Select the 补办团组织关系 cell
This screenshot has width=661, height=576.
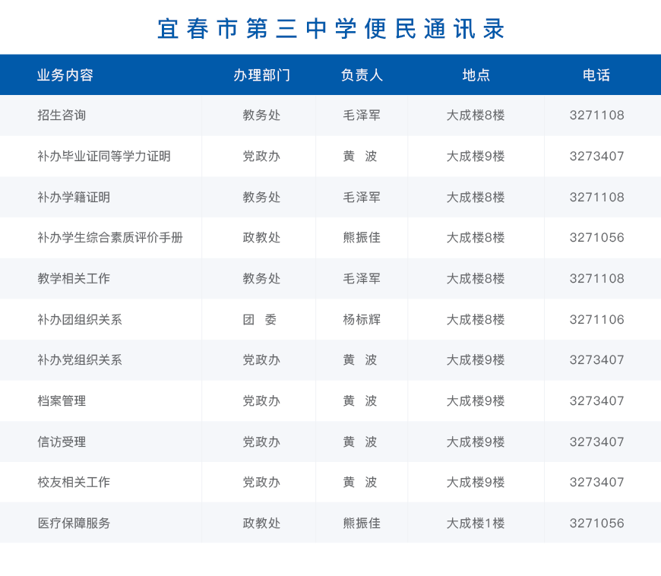point(80,319)
